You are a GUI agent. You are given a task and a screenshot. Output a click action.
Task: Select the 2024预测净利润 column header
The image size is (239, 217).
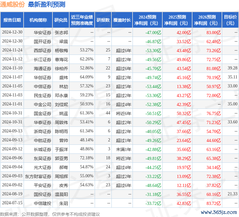[x=147, y=20]
